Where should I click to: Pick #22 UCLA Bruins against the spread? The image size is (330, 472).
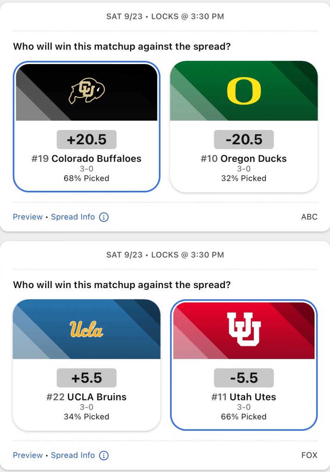click(x=87, y=397)
